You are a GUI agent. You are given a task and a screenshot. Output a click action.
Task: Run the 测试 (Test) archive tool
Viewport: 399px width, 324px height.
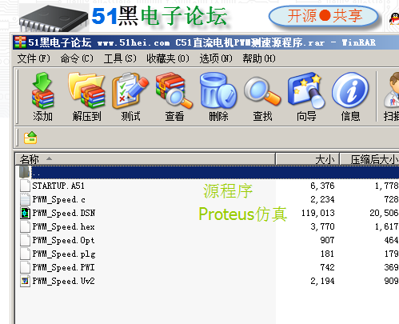(130, 97)
